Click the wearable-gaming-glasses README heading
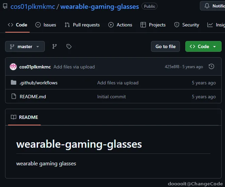The image size is (225, 187). click(x=79, y=144)
